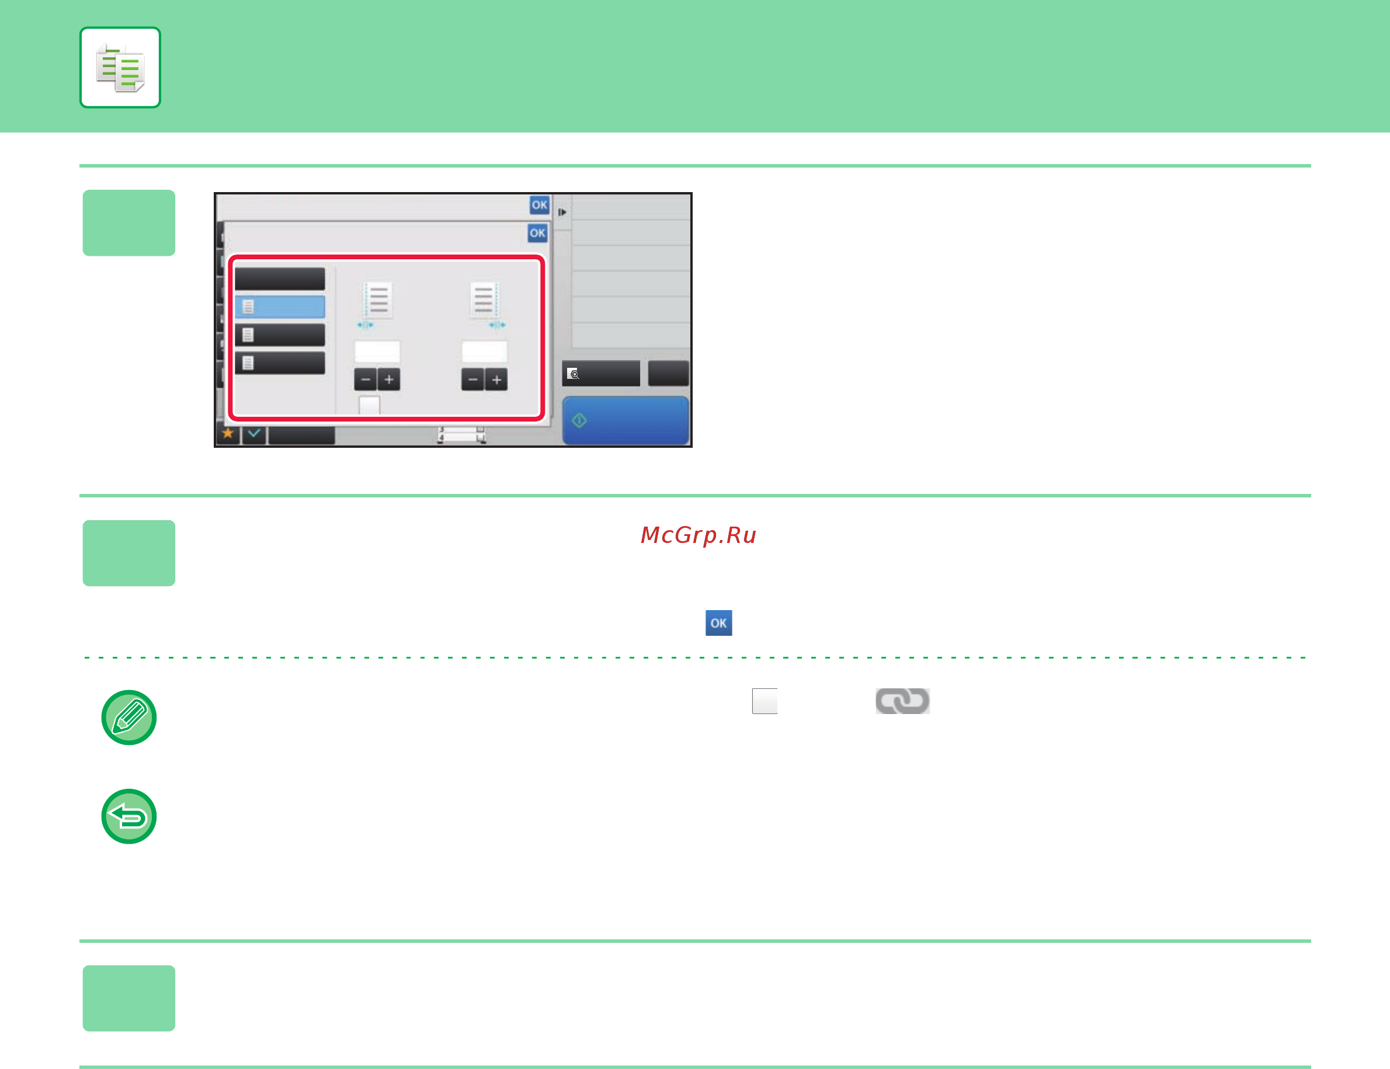Increase the right value with plus button

point(496,380)
